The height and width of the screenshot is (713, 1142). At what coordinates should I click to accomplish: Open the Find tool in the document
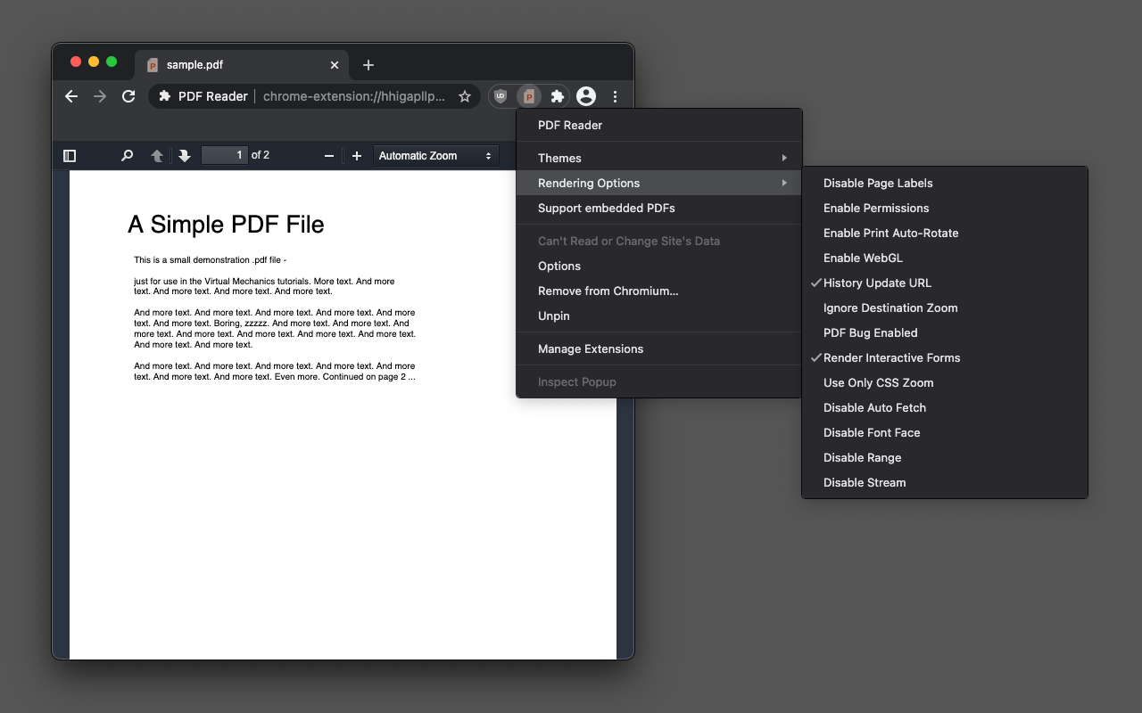pos(127,155)
